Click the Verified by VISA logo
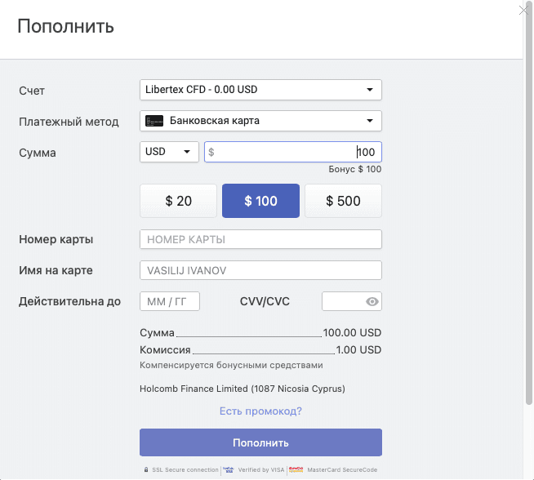 [229, 469]
